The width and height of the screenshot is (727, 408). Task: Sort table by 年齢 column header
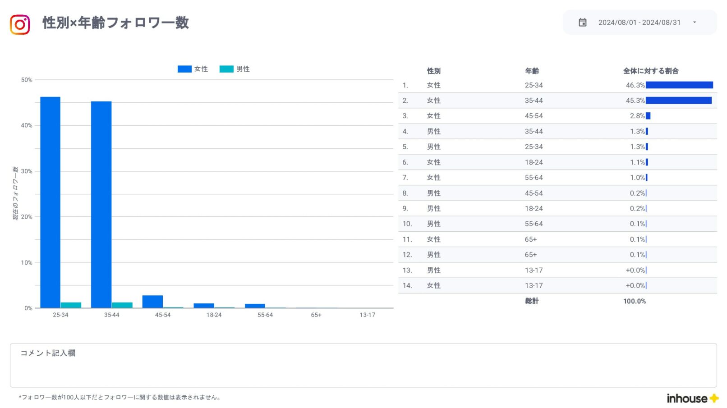click(532, 71)
